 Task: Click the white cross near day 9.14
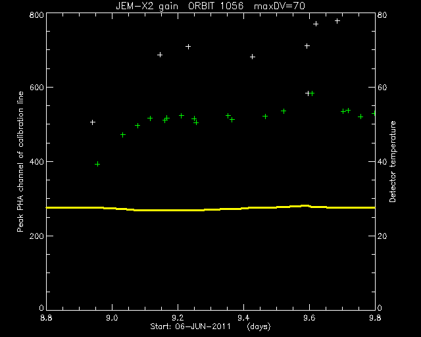[160, 55]
